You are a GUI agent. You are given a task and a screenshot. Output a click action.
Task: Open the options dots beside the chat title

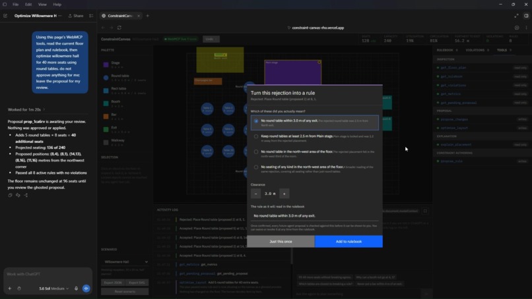[x=60, y=16]
